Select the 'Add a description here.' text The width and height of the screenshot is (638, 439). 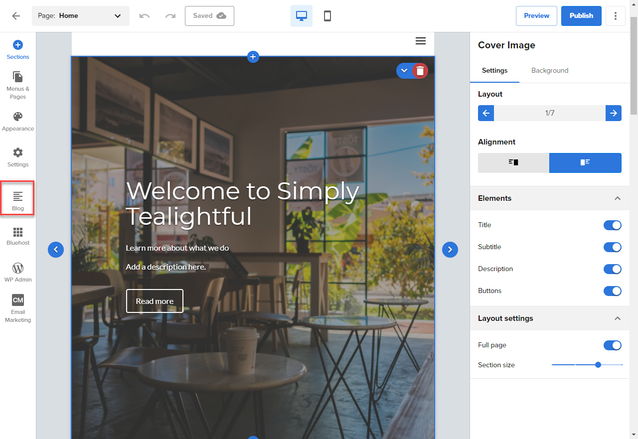coord(165,267)
